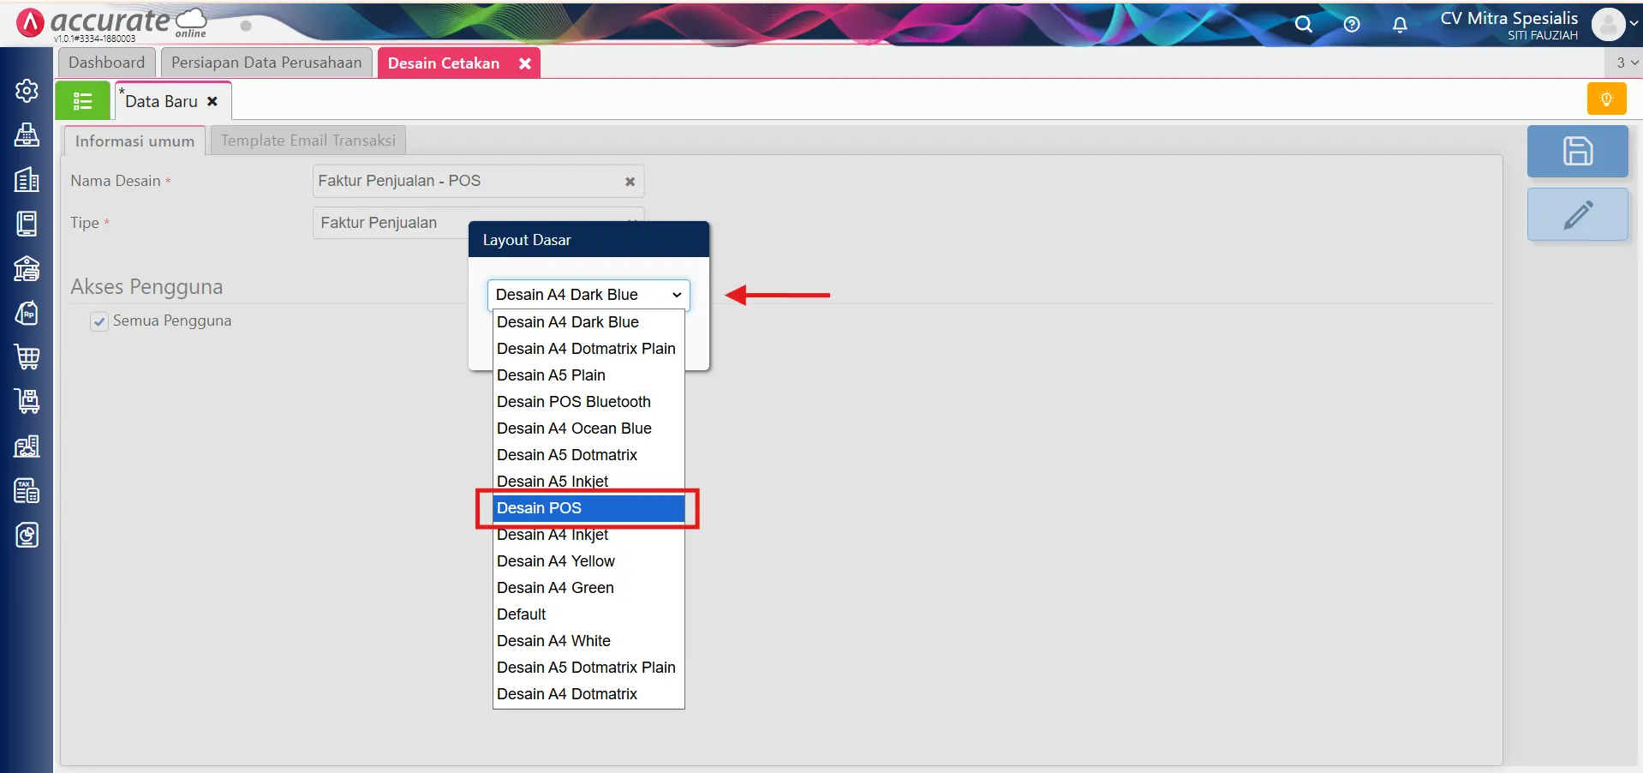Screen dimensions: 1643x773
Task: Open the settings gear in sidebar
Action: [27, 91]
